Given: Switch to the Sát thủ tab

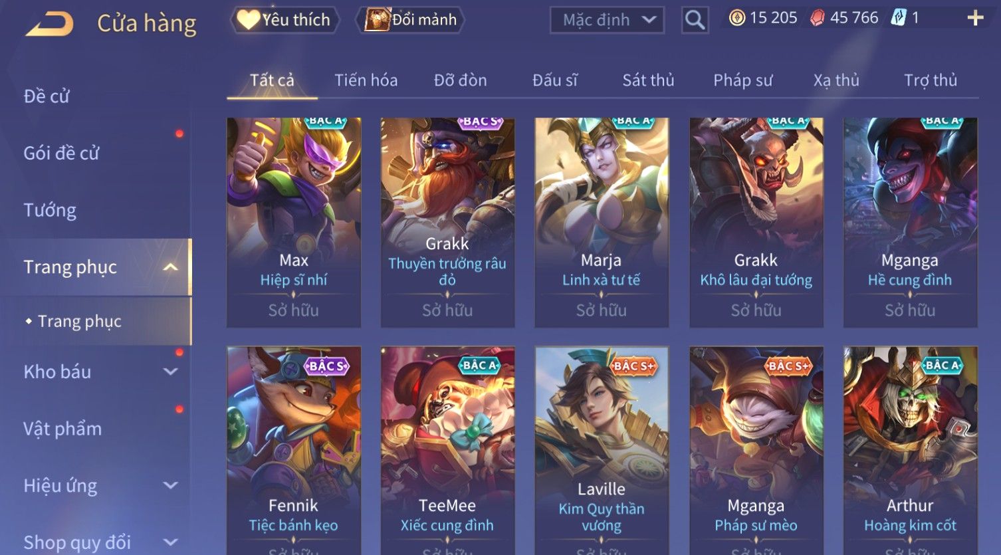Looking at the screenshot, I should pyautogui.click(x=648, y=80).
